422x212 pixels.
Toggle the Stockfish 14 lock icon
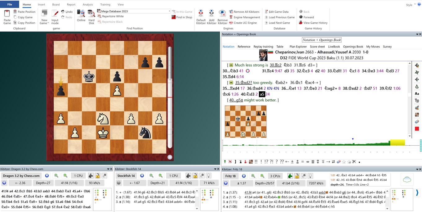[x=195, y=176]
